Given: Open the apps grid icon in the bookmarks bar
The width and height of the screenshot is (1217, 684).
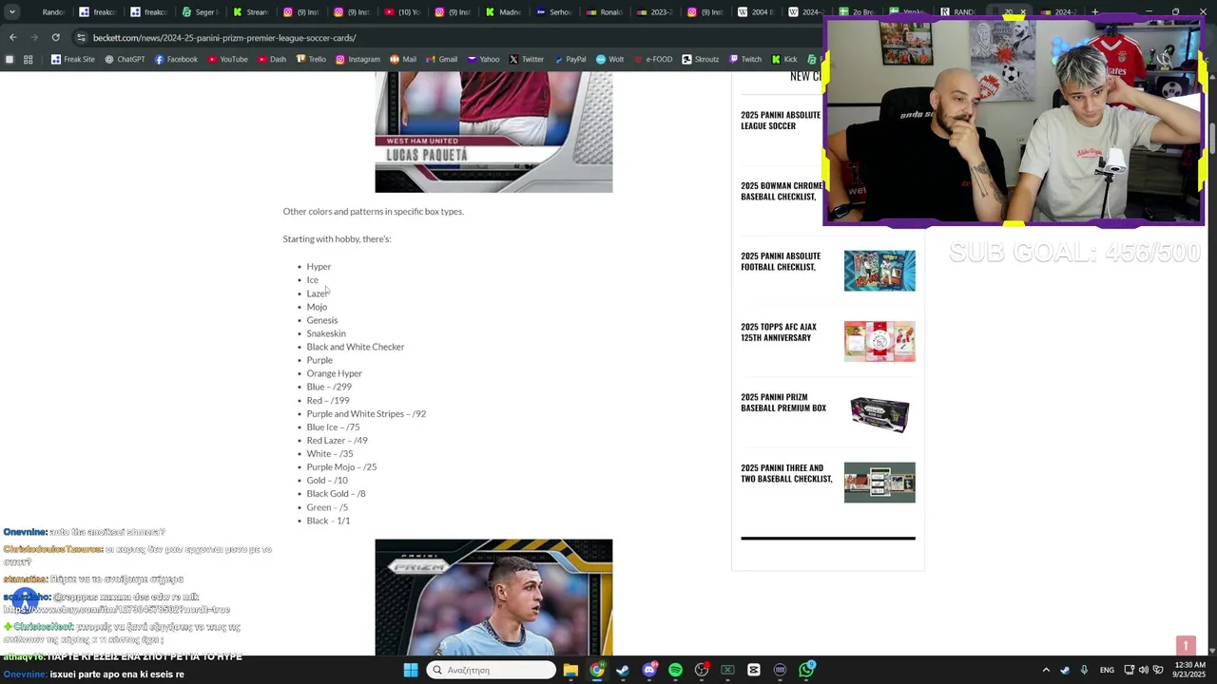Looking at the screenshot, I should [x=29, y=59].
